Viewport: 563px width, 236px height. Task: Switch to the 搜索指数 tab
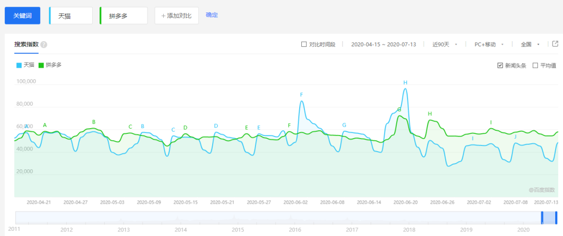[x=26, y=44]
